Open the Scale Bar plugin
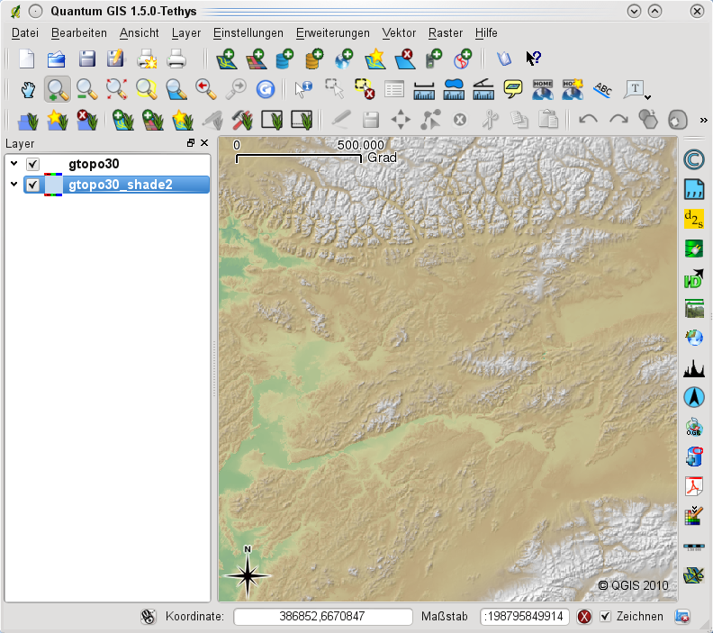This screenshot has width=713, height=633. [694, 547]
